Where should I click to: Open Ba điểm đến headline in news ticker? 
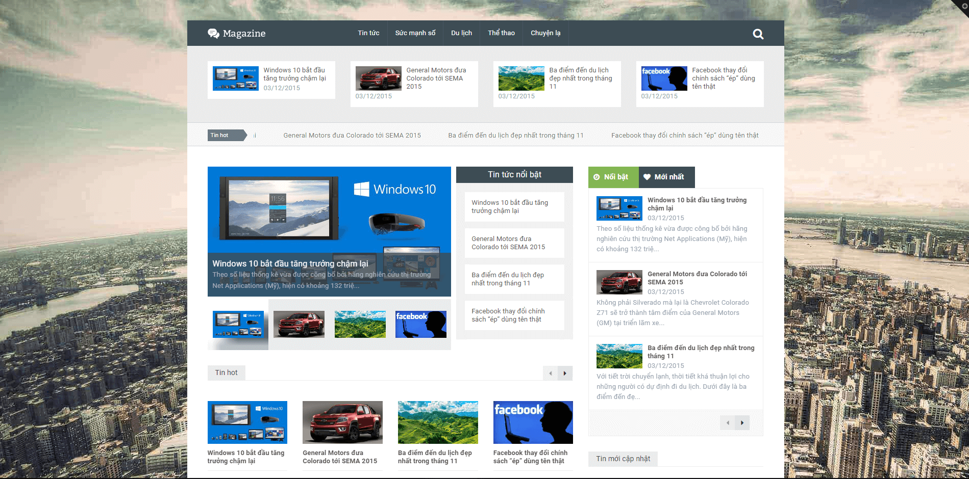tap(516, 136)
